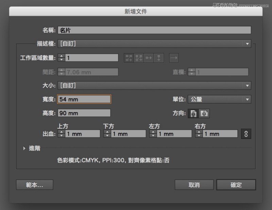Screen dimensions: 272x210
Task: Select arrange by column artboard icon
Action: point(158,58)
